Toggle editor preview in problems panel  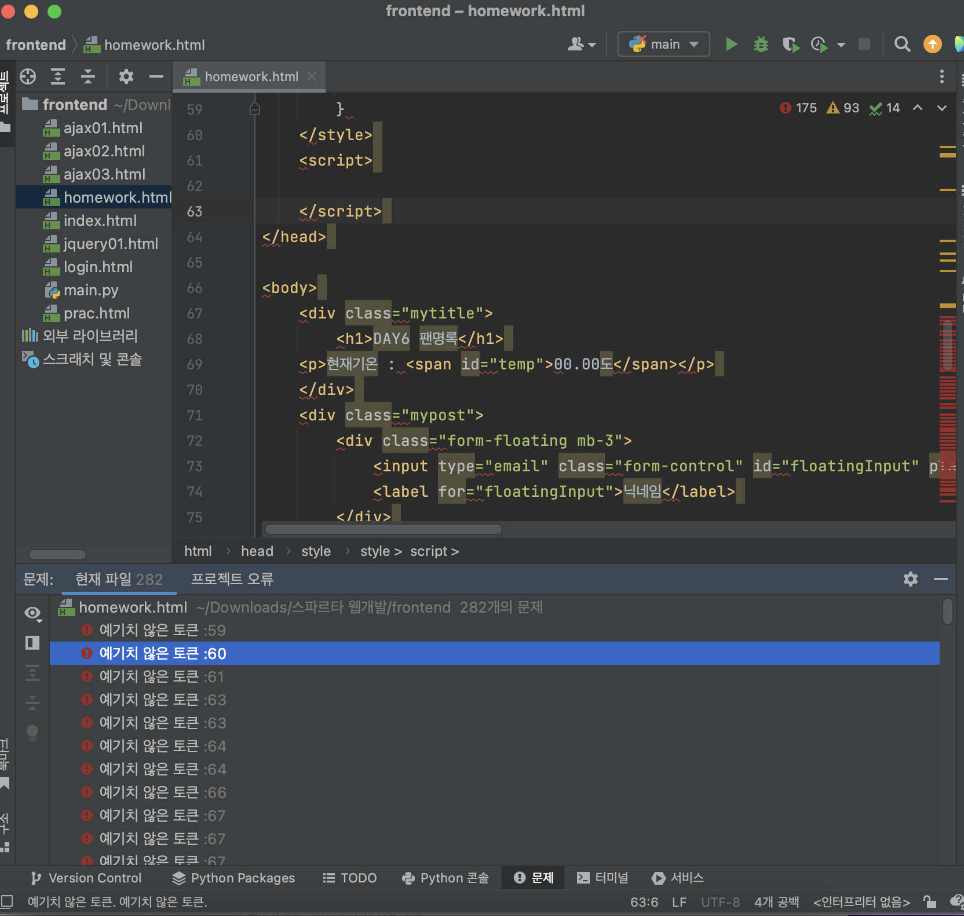coord(32,643)
